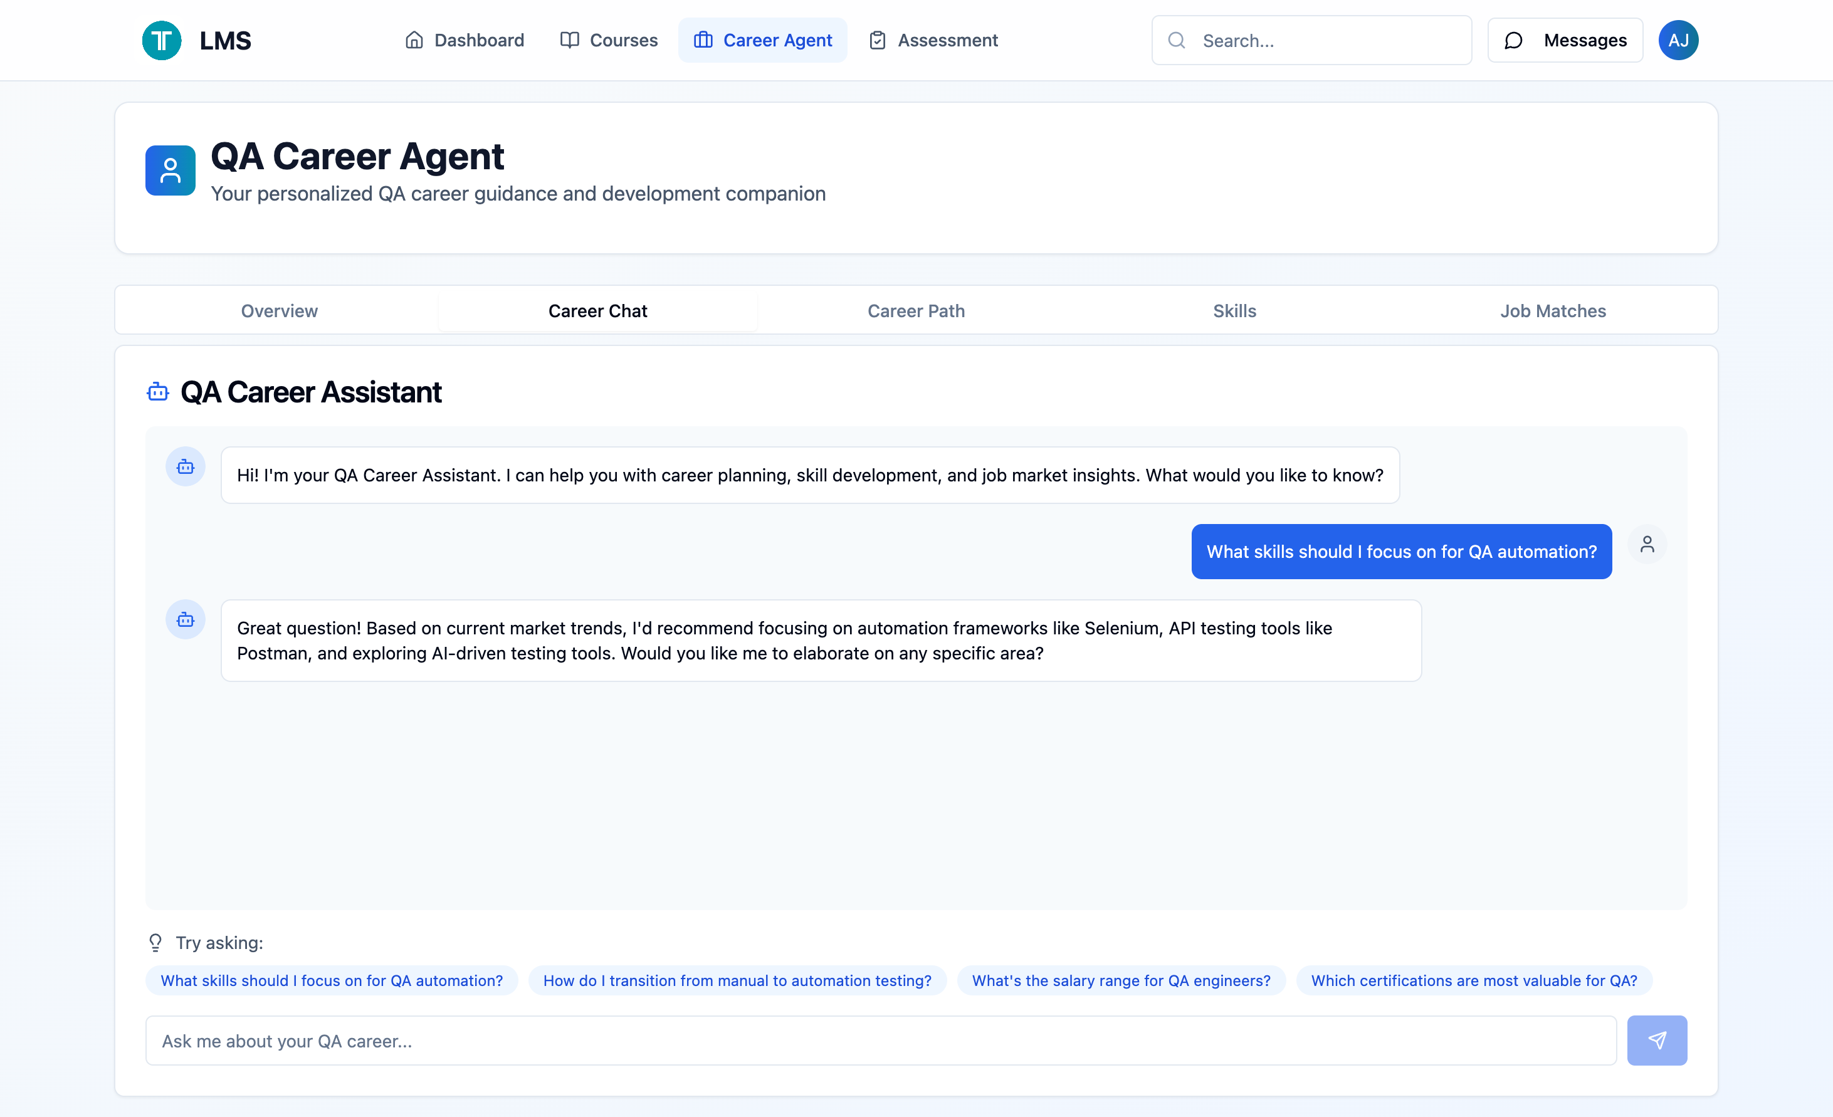1833x1117 pixels.
Task: Click the personalized QA career guidance subtitle
Action: (518, 194)
